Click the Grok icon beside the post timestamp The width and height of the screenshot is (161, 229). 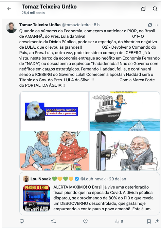point(150,25)
